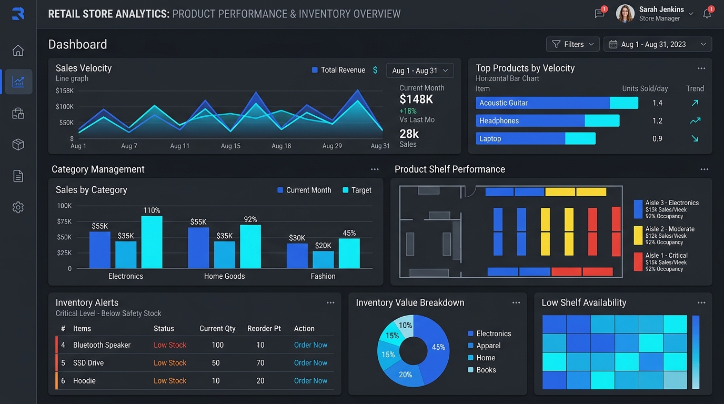Image resolution: width=724 pixels, height=404 pixels.
Task: Open the messages chat icon
Action: point(600,14)
